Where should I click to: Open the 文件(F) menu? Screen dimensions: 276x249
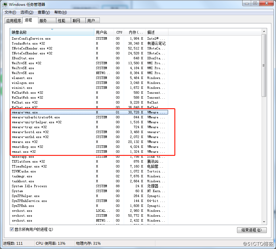(10, 12)
